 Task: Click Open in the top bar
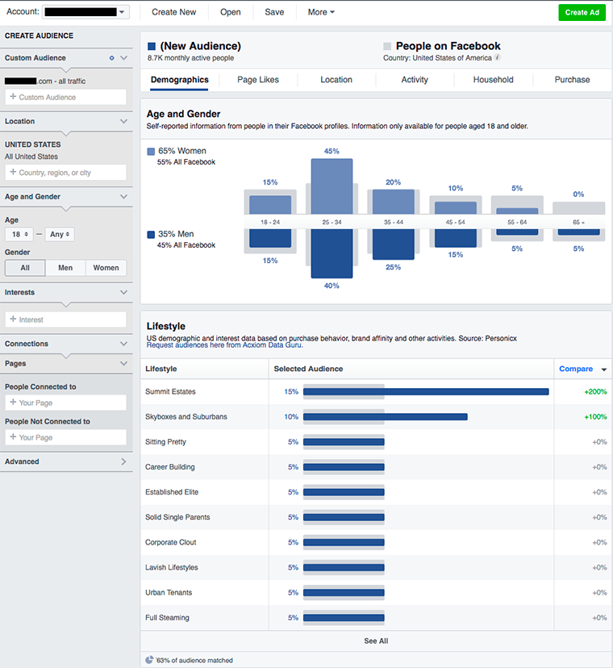pyautogui.click(x=231, y=12)
